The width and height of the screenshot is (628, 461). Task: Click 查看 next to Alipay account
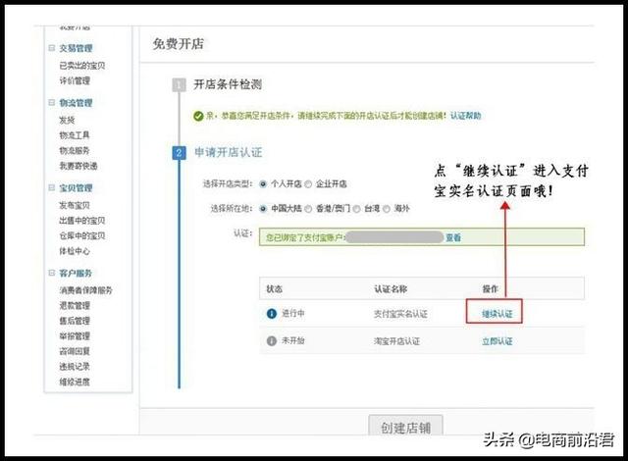tap(452, 237)
